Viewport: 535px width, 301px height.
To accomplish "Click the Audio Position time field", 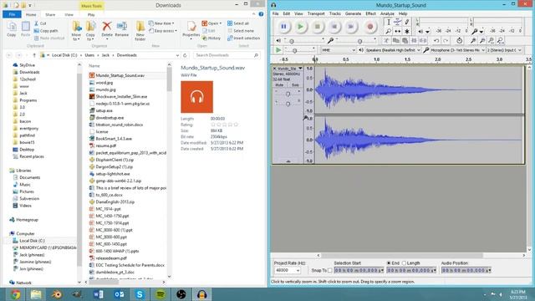I will 466,270.
